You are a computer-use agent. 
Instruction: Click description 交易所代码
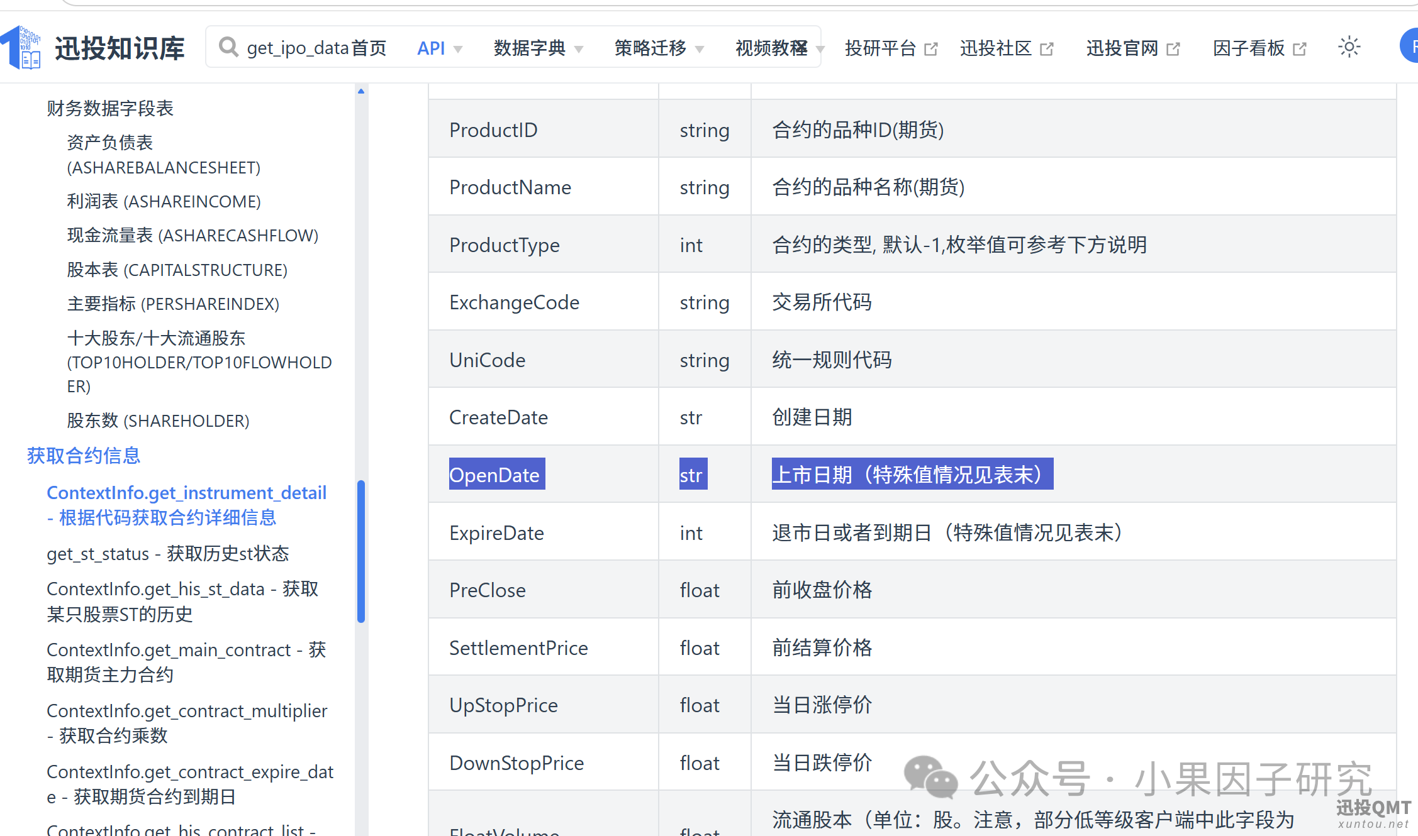pos(822,302)
